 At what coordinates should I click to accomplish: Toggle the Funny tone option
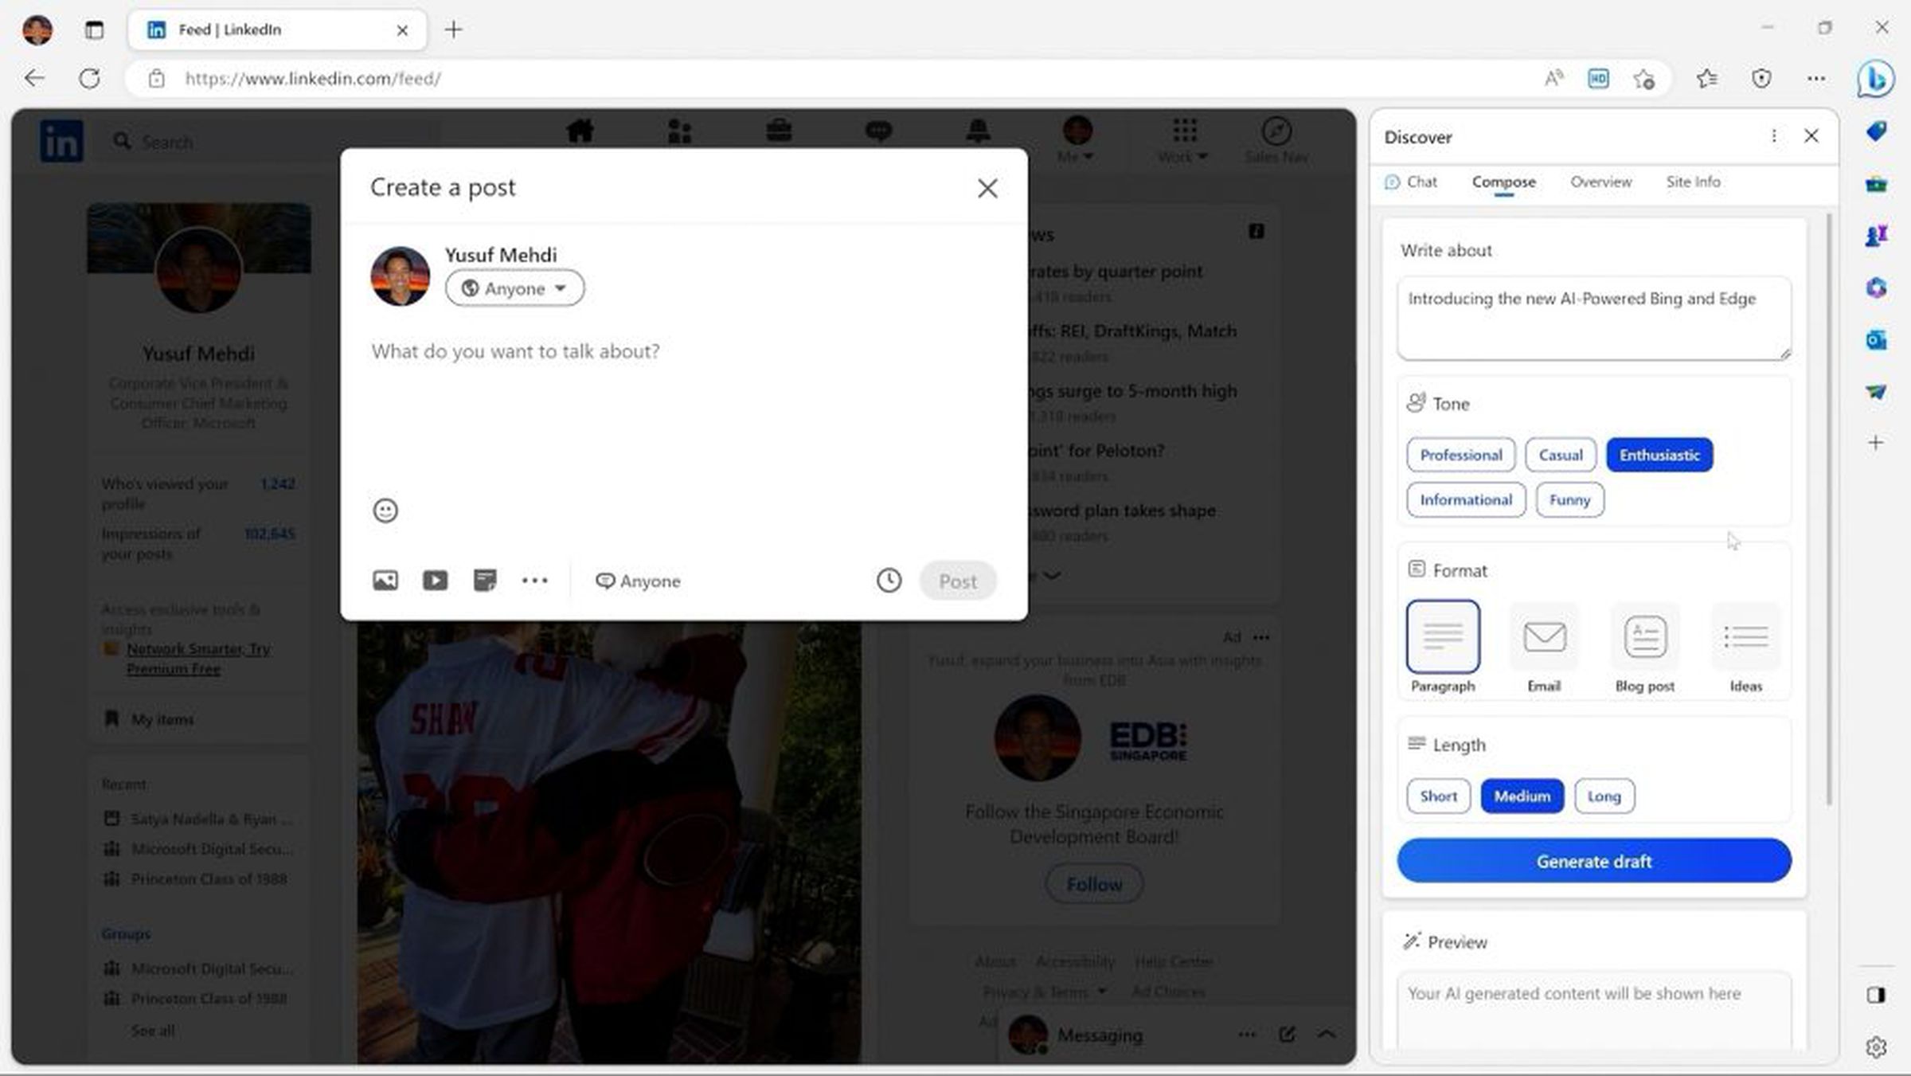(x=1569, y=499)
